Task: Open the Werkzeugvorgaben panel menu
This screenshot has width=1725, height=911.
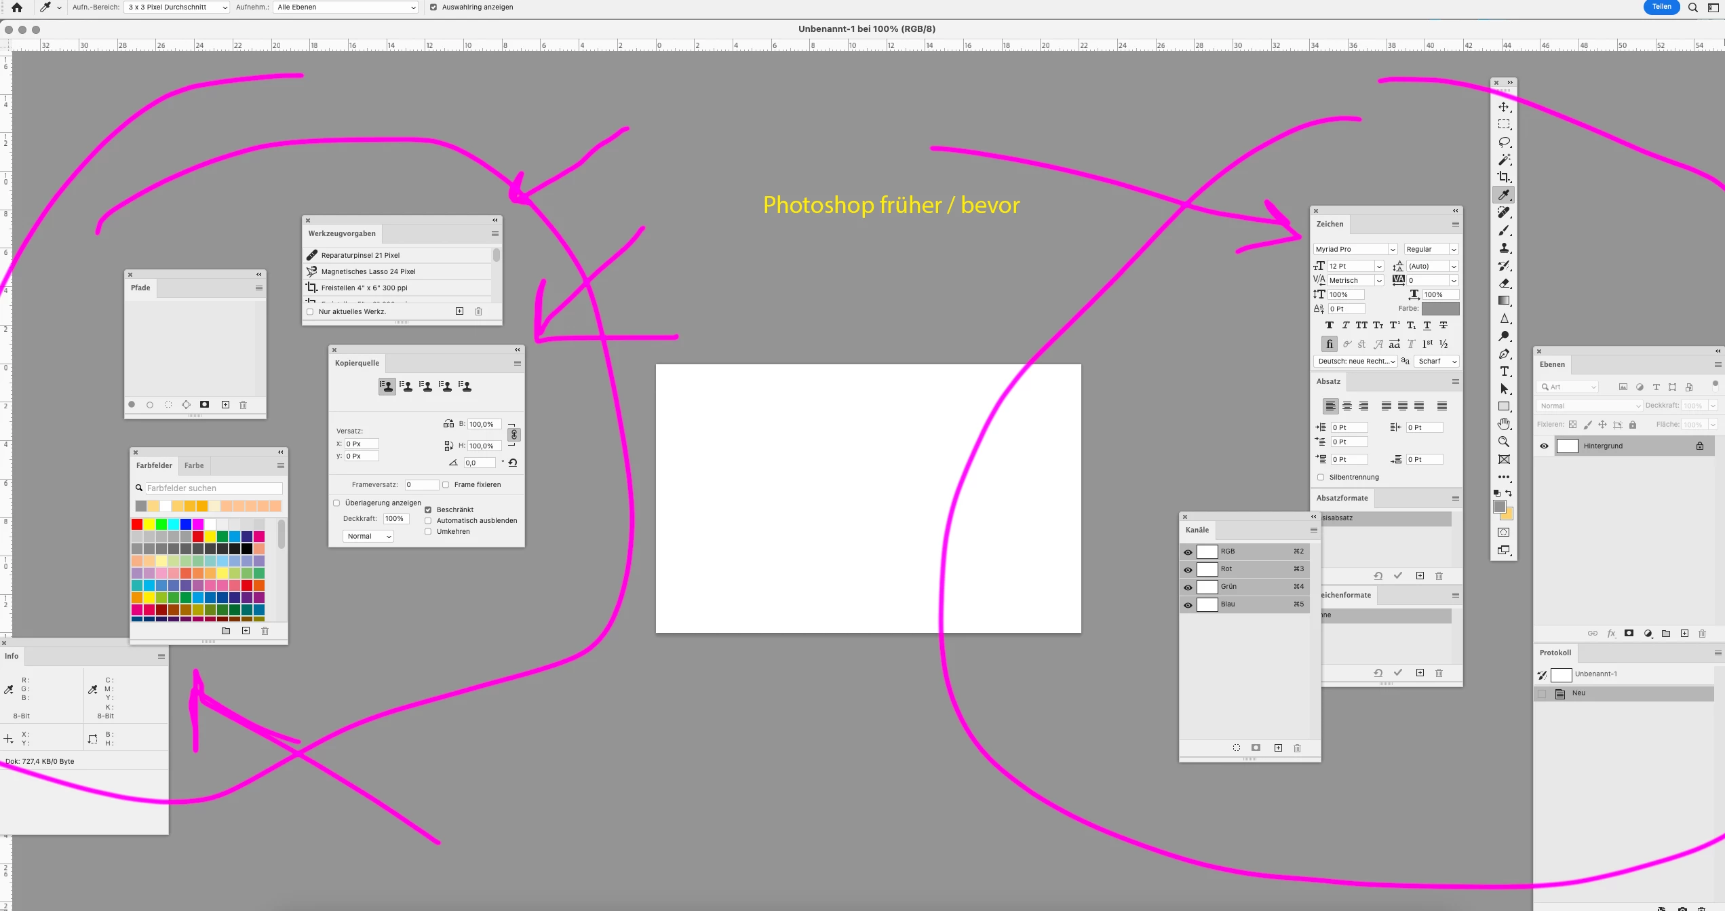Action: pyautogui.click(x=495, y=234)
